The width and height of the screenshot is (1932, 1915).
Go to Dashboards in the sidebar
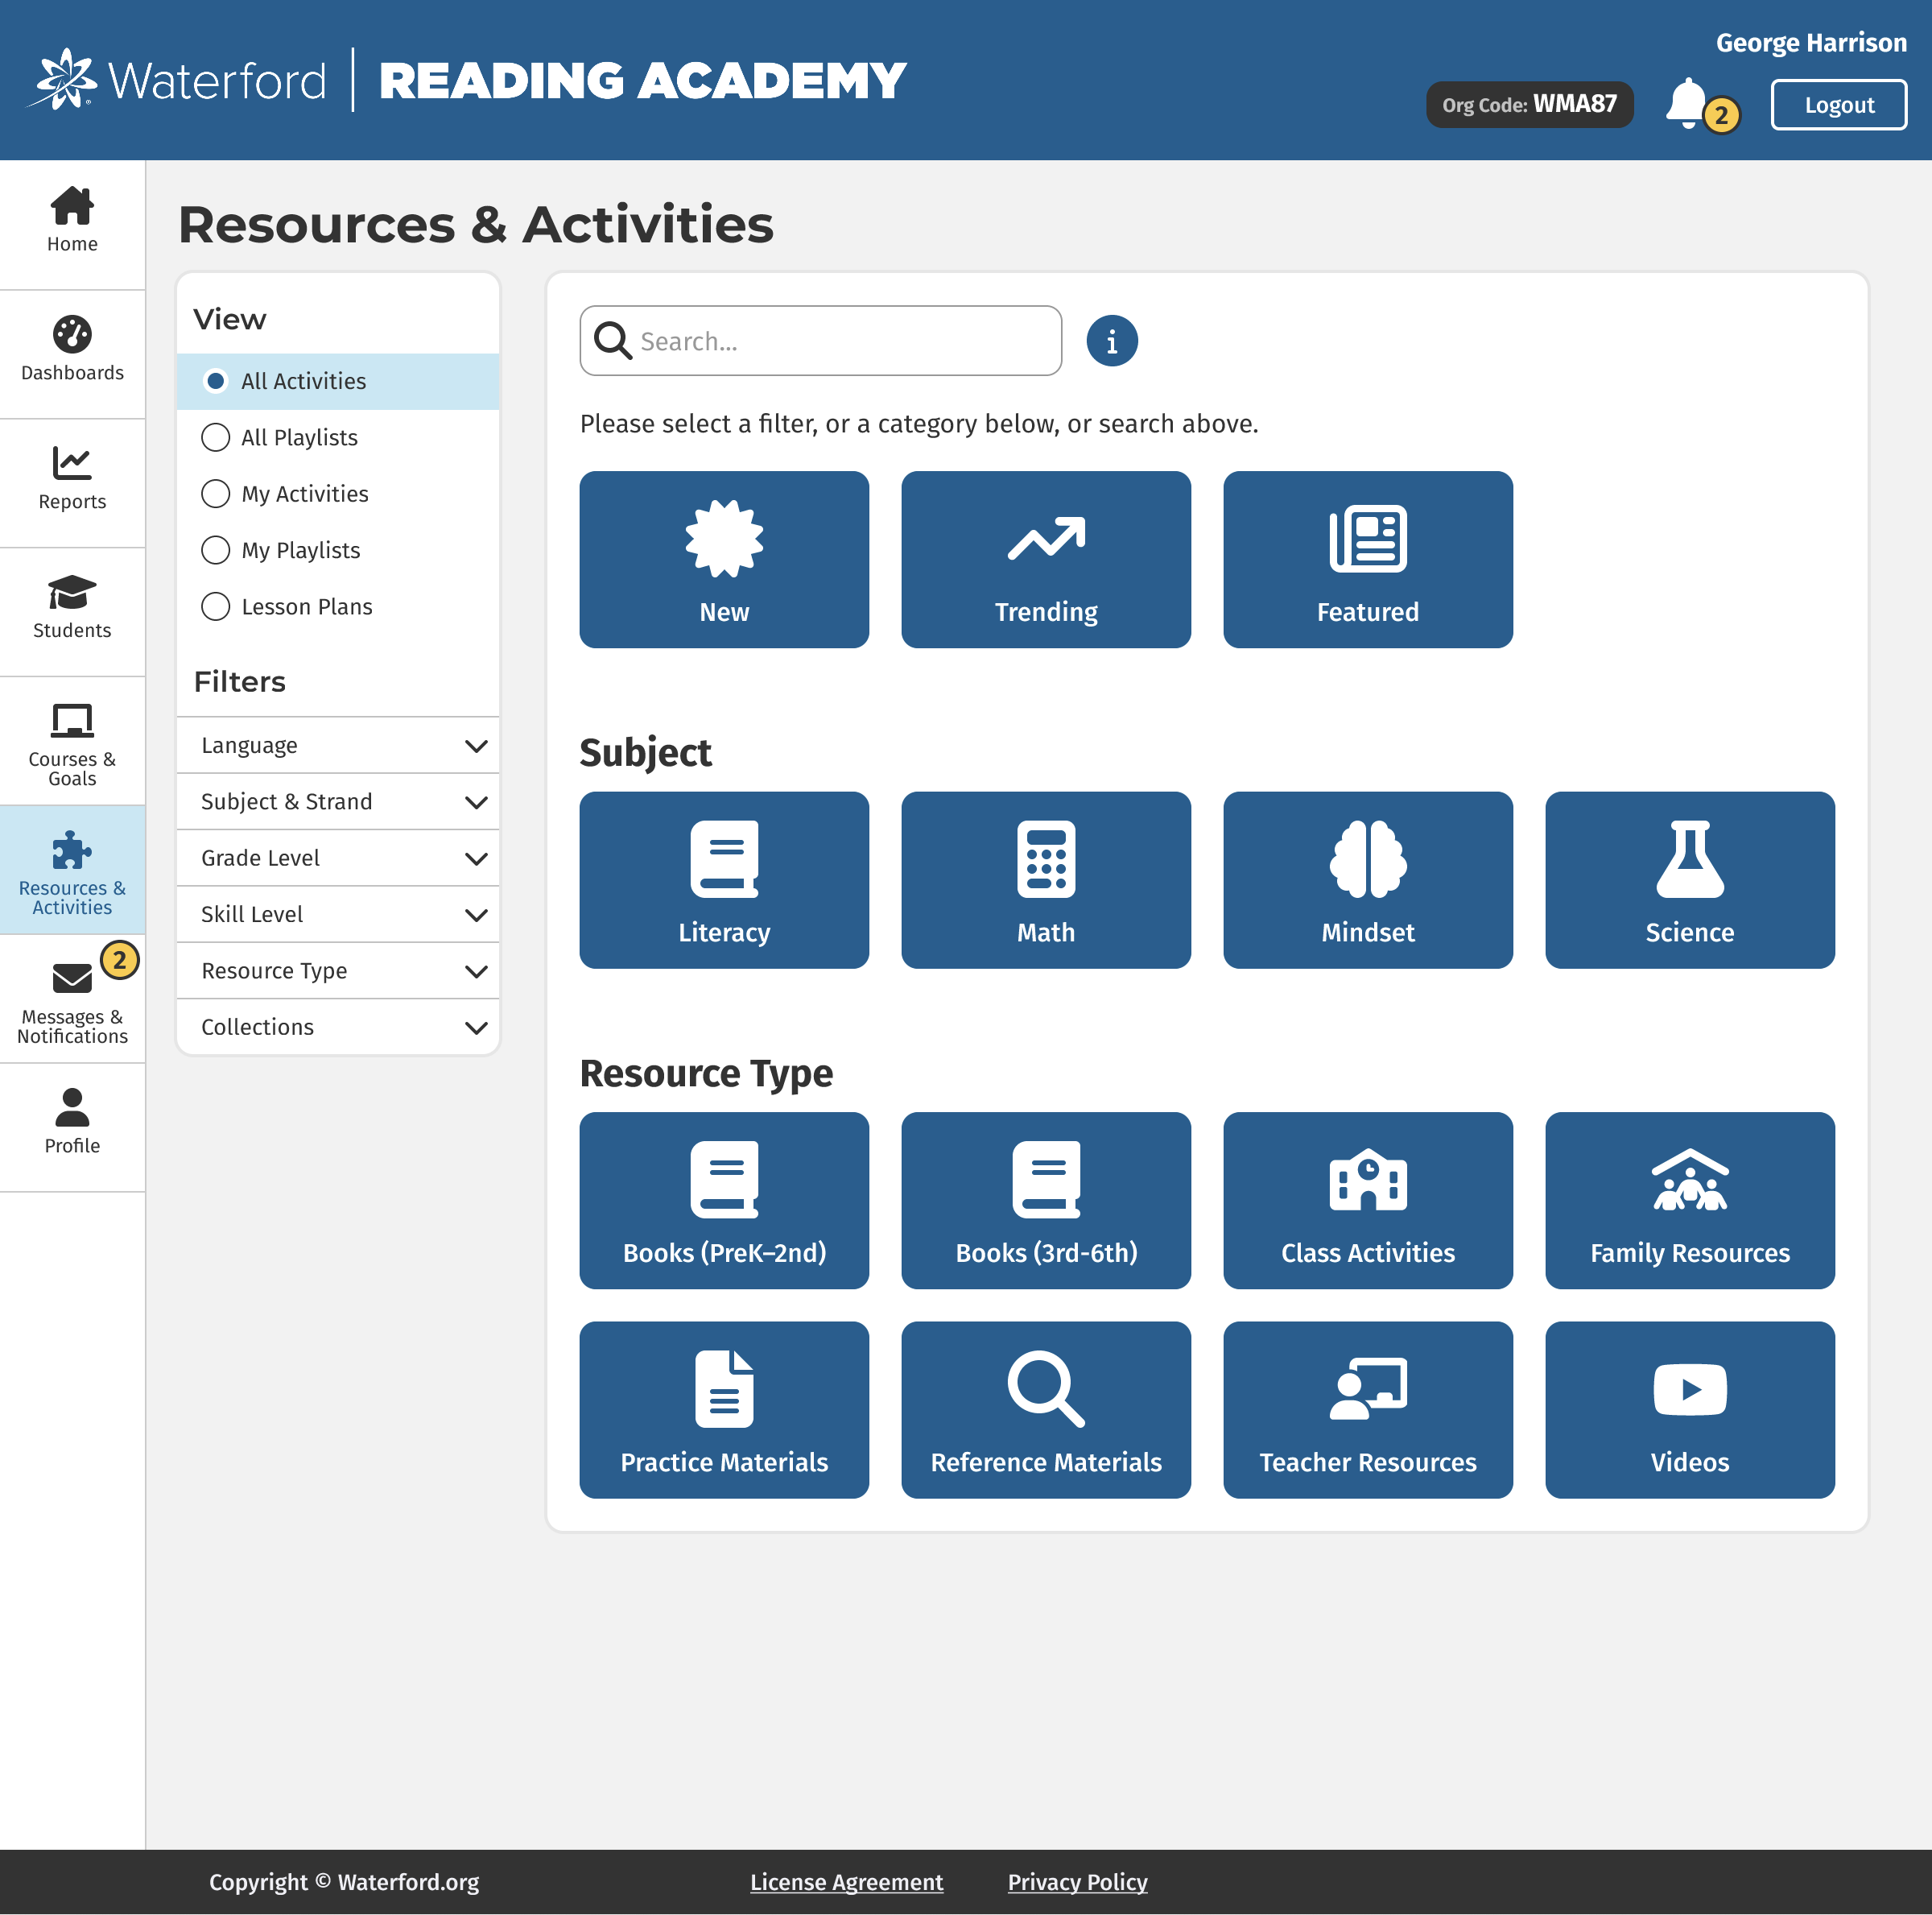coord(72,349)
